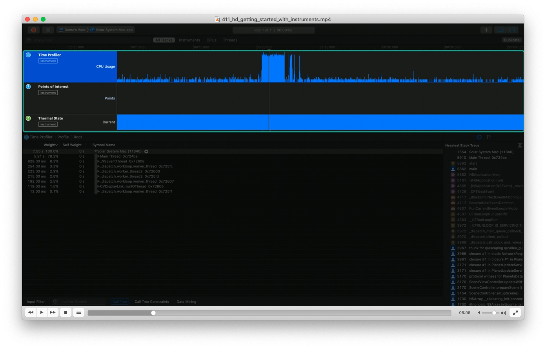The image size is (546, 349).
Task: Click the document icon beside info icon
Action: (x=489, y=137)
